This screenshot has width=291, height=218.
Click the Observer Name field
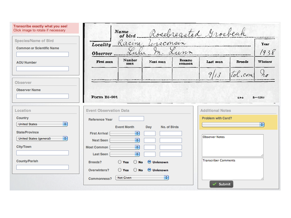click(42, 96)
